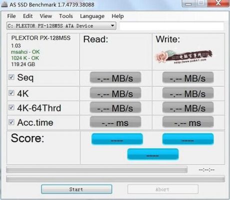Screen dimensions: 230x200
Task: Uncheck the Seq test checkbox
Action: pos(11,77)
